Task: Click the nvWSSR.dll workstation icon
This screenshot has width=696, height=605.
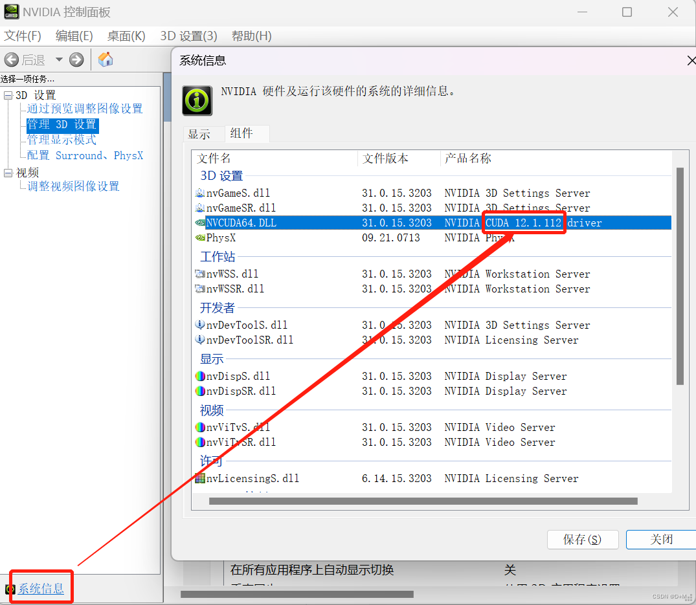Action: tap(200, 289)
